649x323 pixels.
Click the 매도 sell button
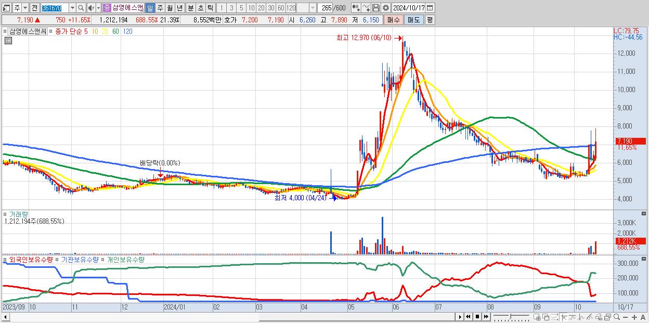tap(414, 20)
